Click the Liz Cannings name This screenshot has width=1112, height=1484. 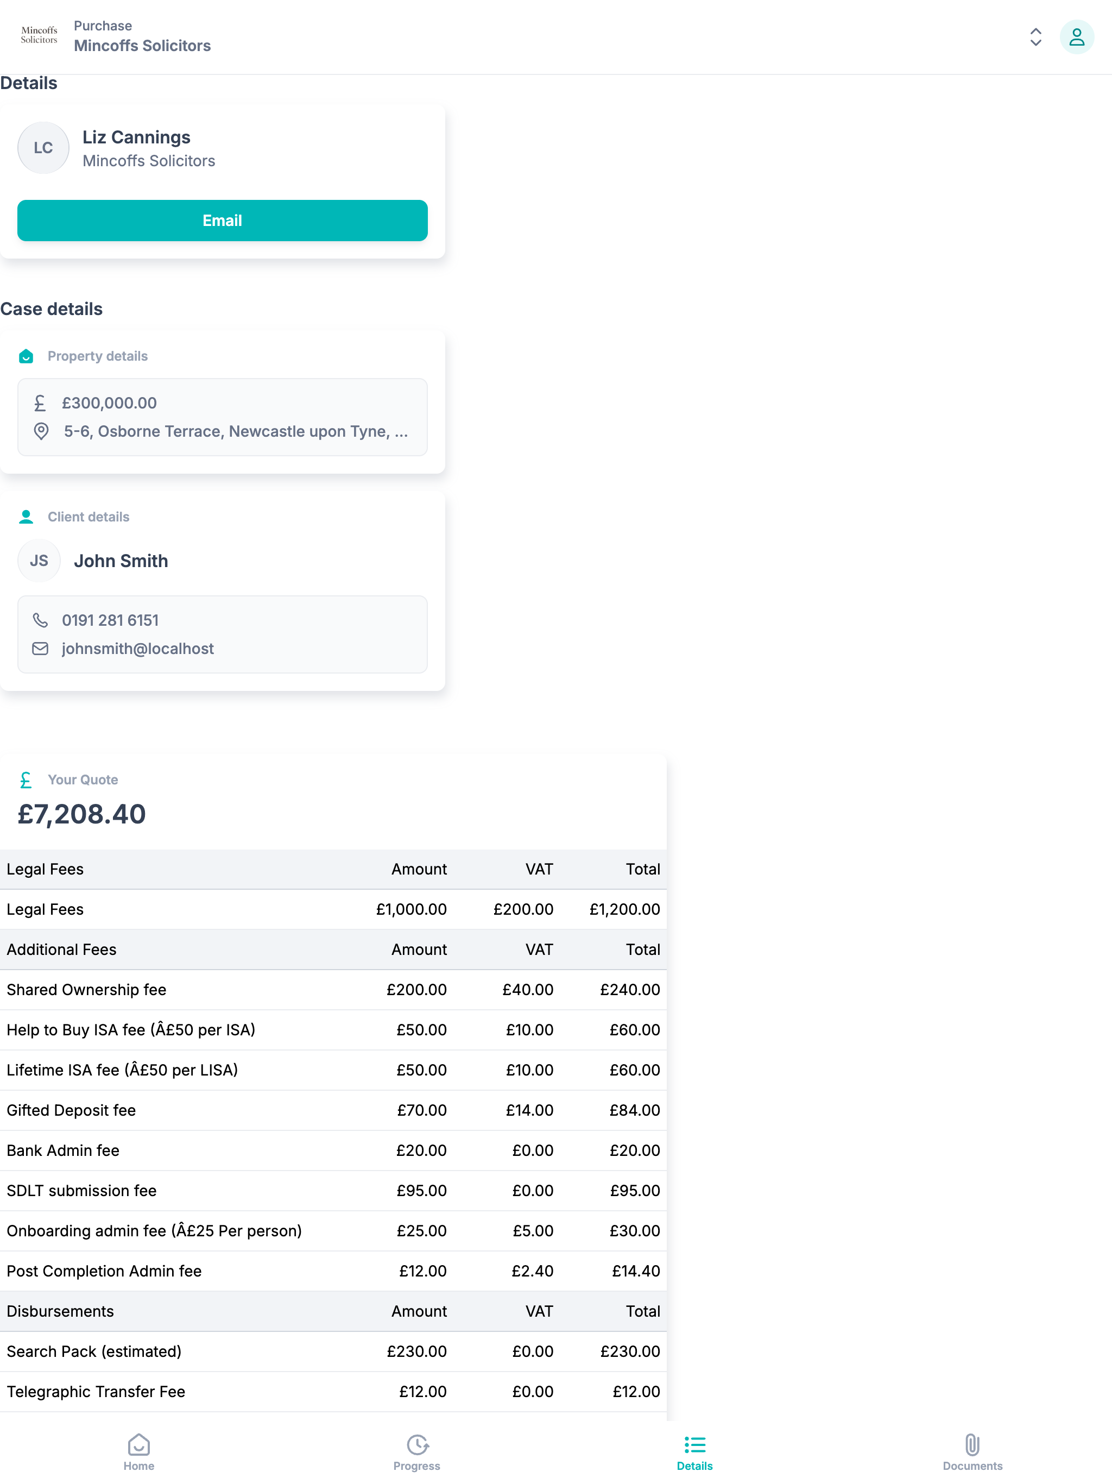(136, 137)
